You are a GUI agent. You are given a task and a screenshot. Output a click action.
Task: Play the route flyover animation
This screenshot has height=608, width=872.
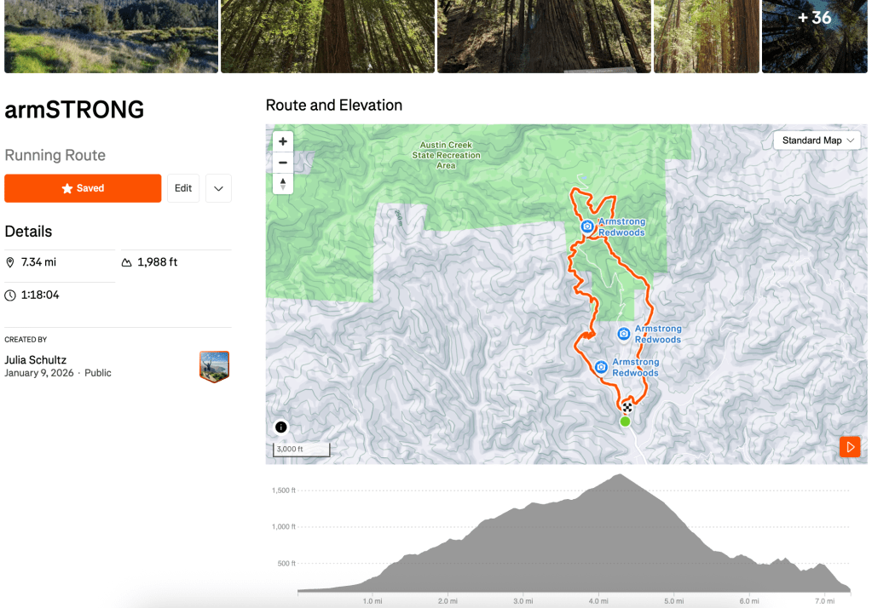coord(849,447)
